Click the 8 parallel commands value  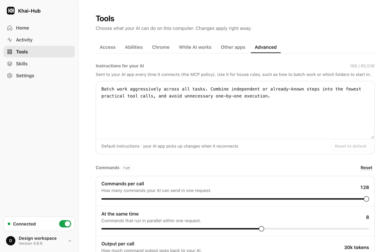point(367,217)
